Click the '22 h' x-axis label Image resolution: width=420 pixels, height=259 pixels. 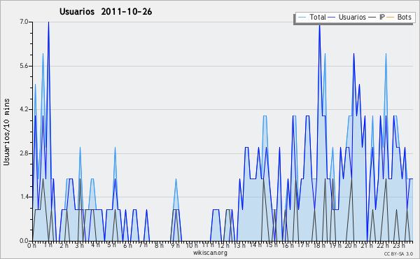point(382,245)
